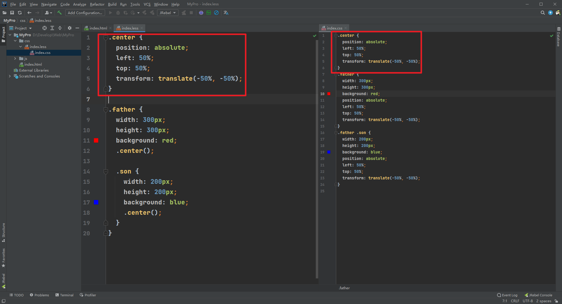
Task: Collapse the index.less tree node
Action: coord(21,47)
